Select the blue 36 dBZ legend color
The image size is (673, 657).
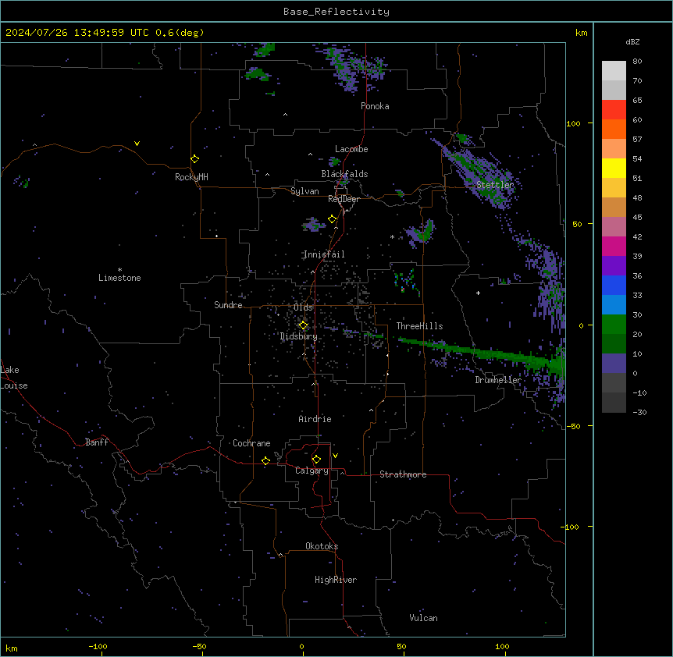tap(614, 285)
